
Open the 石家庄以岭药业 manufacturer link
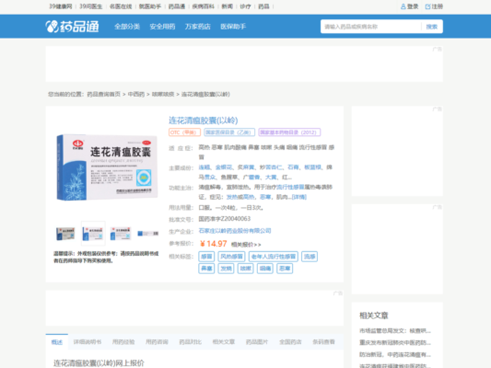pos(235,231)
